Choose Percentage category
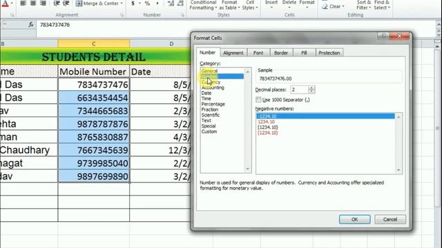Screen dimensions: 442x248 (x=213, y=104)
